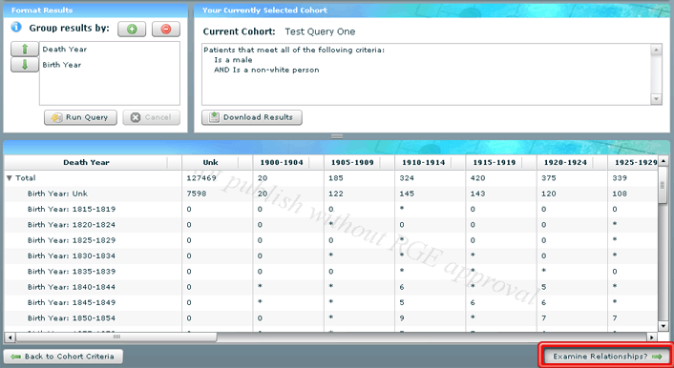The image size is (674, 368).
Task: Select the Birth Year: 1820-1824 row
Action: click(331, 225)
